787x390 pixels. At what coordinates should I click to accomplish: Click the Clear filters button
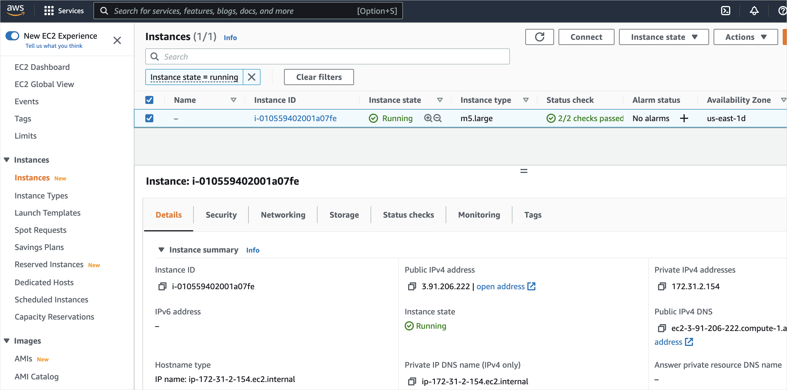click(319, 77)
